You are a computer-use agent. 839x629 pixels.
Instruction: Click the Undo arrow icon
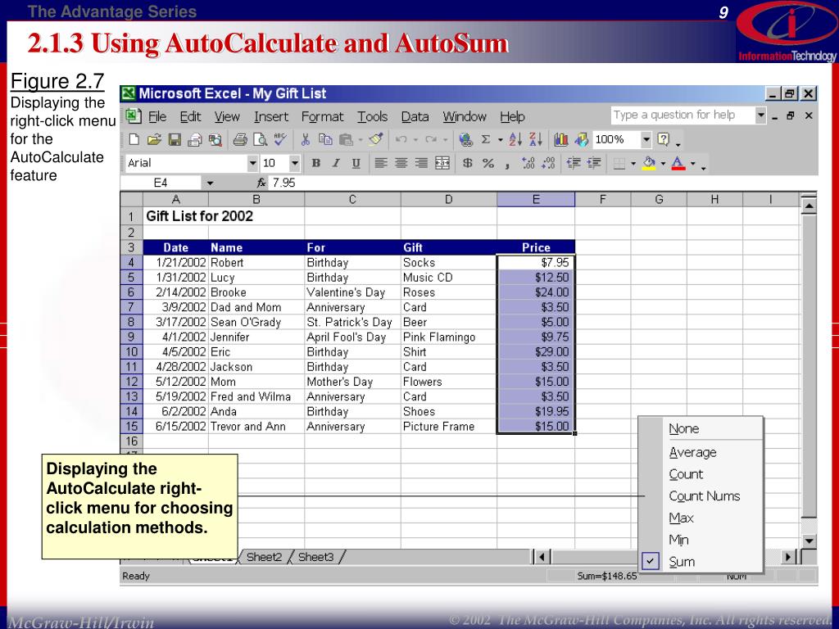click(401, 140)
